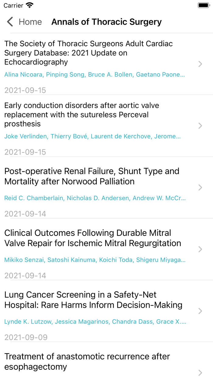Go back to Home

click(30, 22)
